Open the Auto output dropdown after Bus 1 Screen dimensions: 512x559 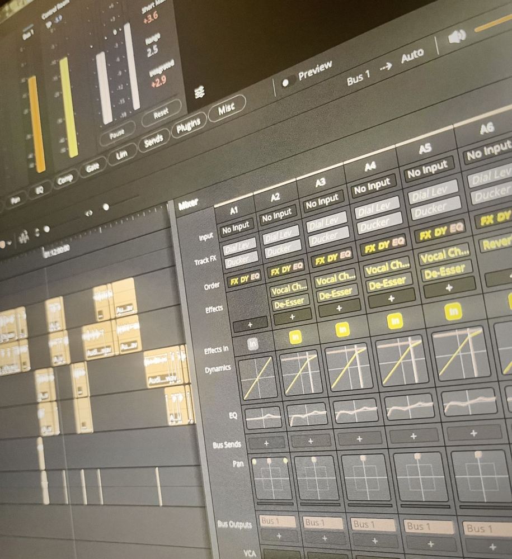pyautogui.click(x=412, y=55)
